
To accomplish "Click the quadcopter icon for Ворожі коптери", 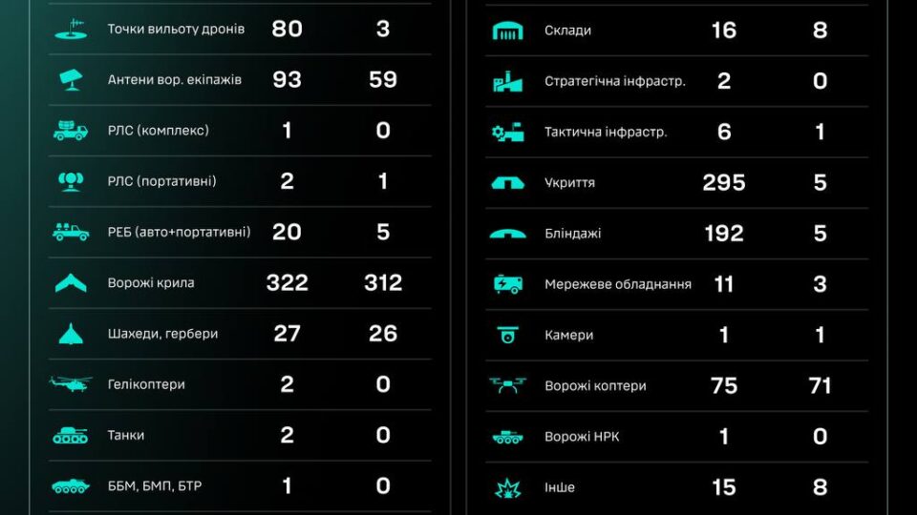I will pos(507,385).
